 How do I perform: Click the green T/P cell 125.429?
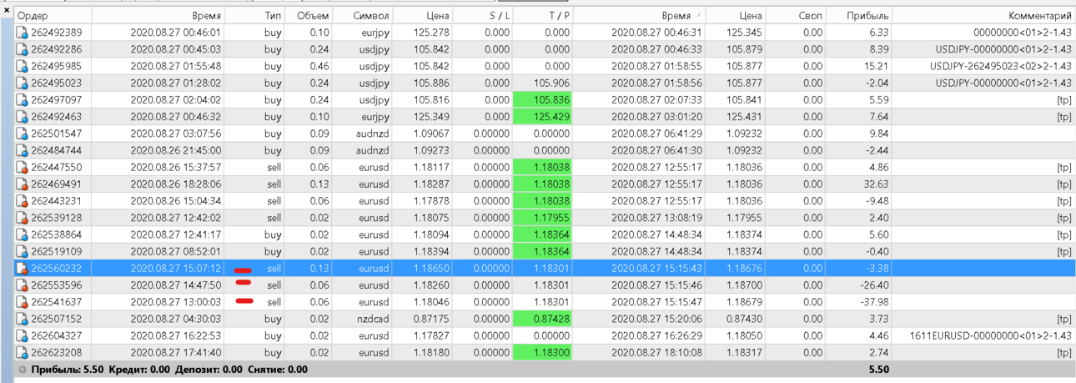[x=543, y=117]
